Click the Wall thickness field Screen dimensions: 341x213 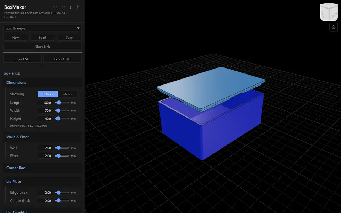point(45,148)
